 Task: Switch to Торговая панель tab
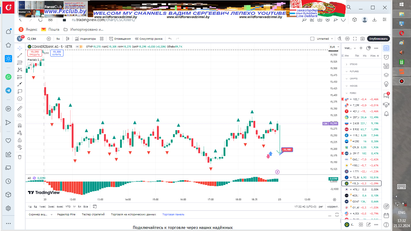pyautogui.click(x=173, y=214)
